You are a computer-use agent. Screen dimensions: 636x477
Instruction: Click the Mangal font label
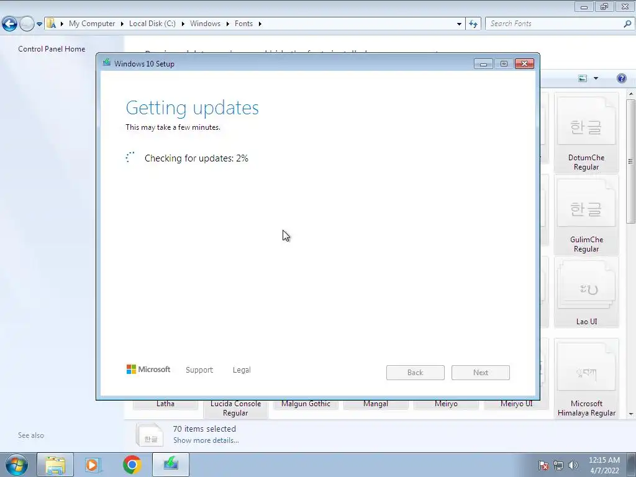pyautogui.click(x=376, y=404)
